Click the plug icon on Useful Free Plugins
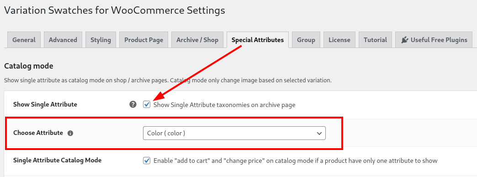The height and width of the screenshot is (177, 477). 404,40
